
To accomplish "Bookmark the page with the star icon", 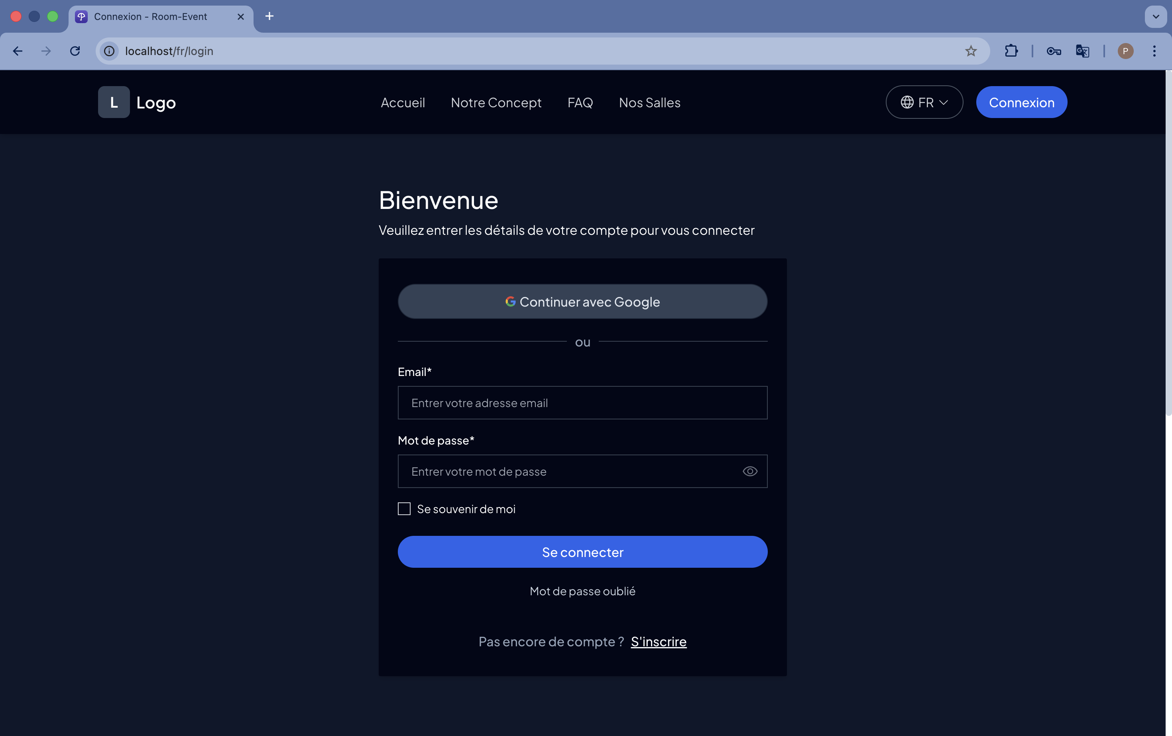I will pyautogui.click(x=971, y=51).
